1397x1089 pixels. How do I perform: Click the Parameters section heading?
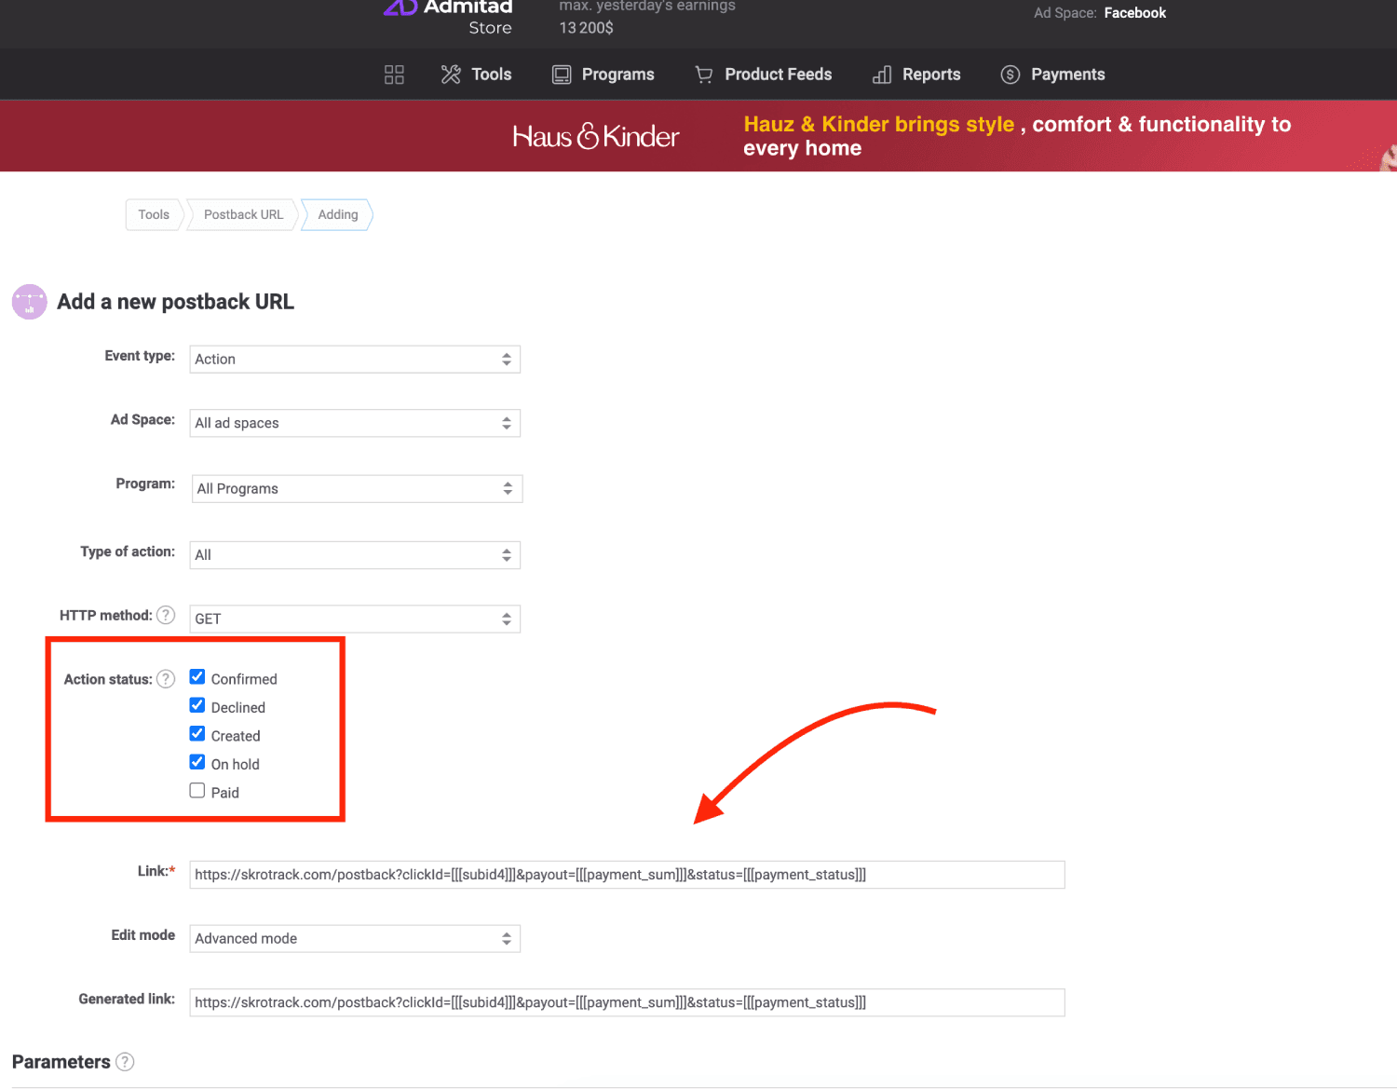(x=61, y=1062)
